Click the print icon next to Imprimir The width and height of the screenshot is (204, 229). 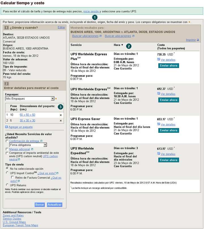coord(198,40)
